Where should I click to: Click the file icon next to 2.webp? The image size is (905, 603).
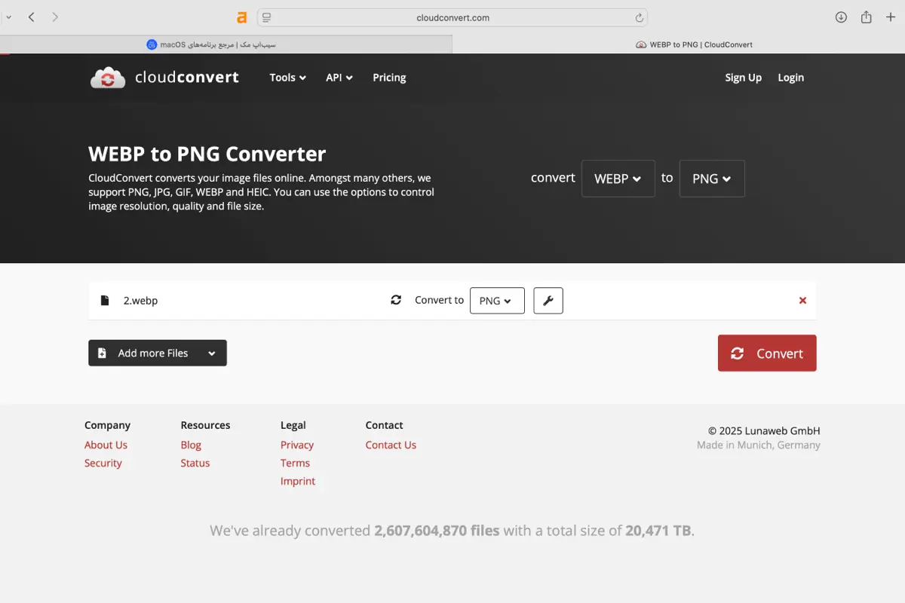click(105, 300)
